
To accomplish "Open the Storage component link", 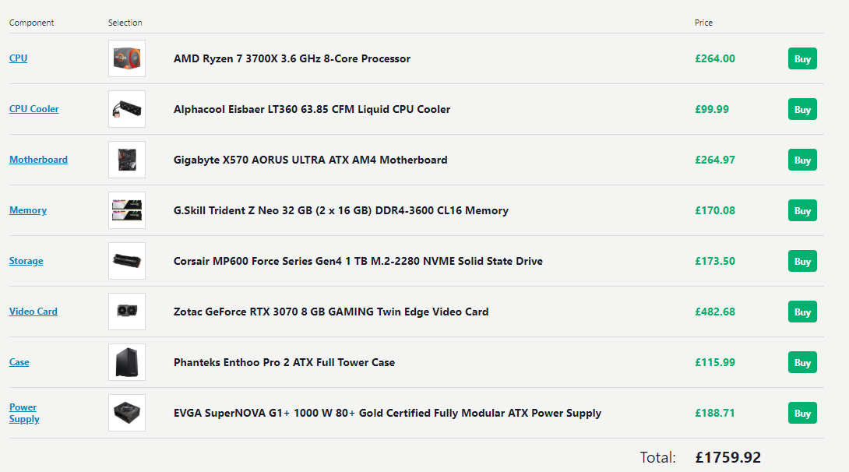I will point(26,261).
